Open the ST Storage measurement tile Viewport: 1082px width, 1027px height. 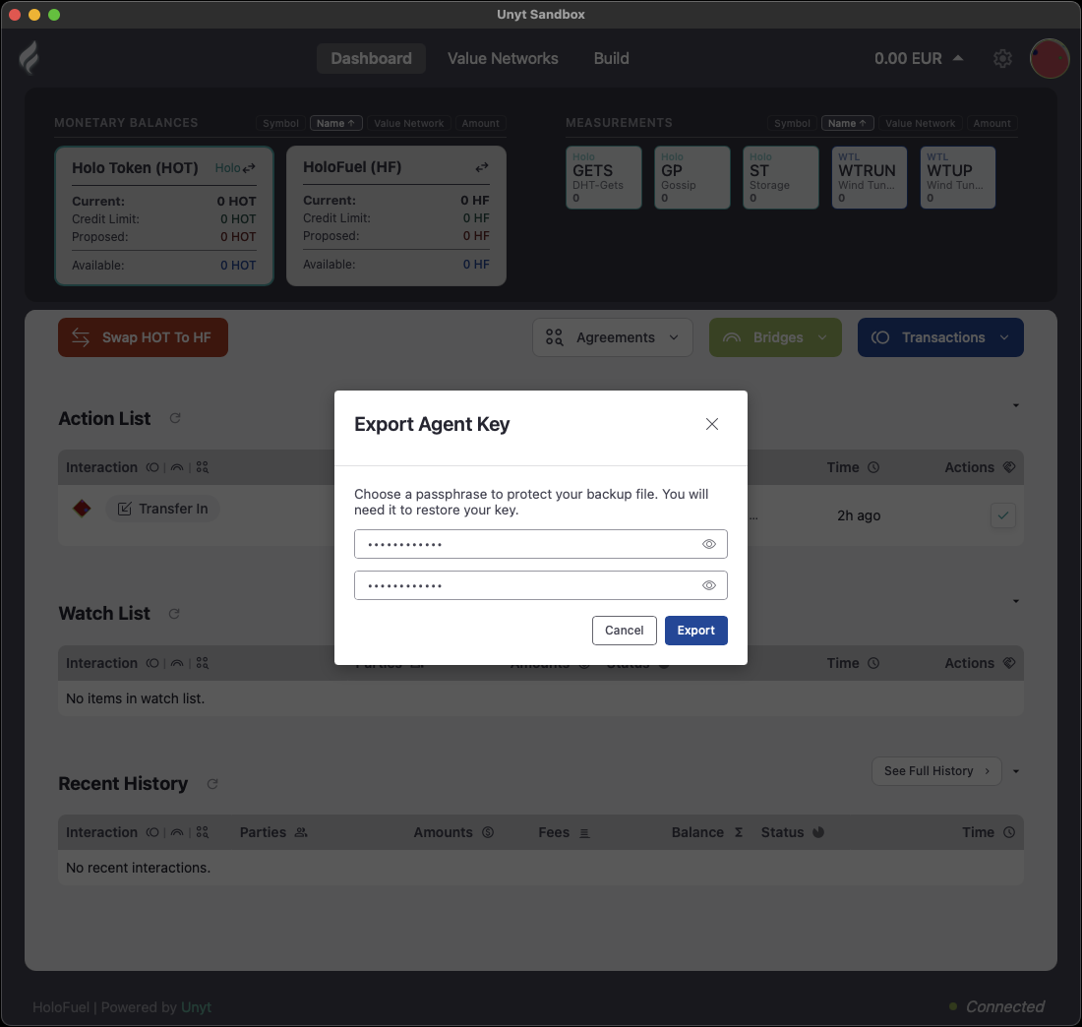point(780,177)
